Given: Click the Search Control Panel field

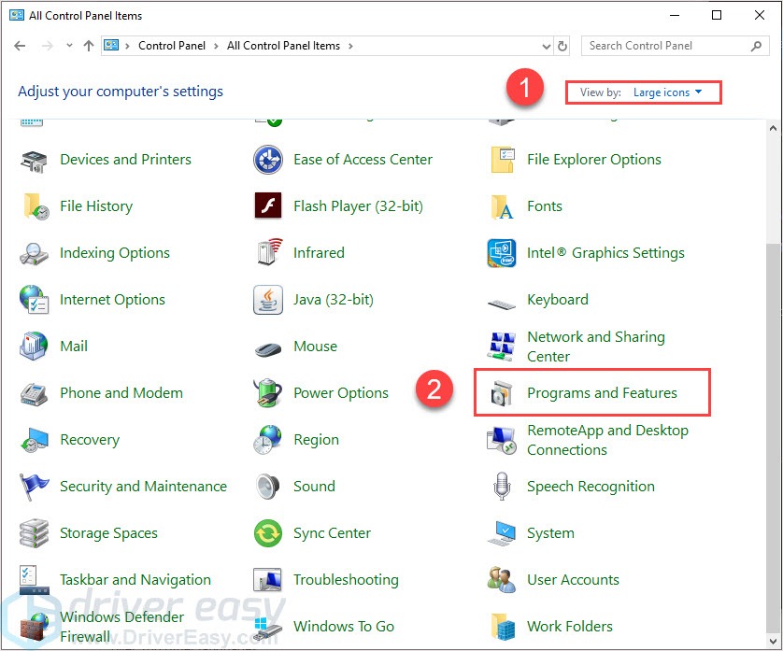Looking at the screenshot, I should pyautogui.click(x=668, y=46).
